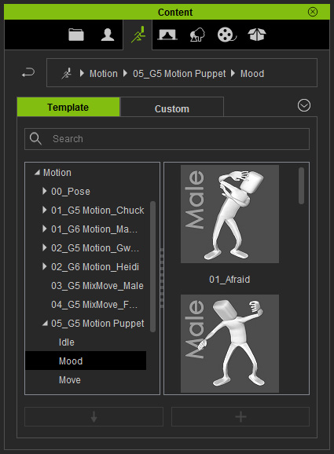Select the Move subfolder

(x=70, y=379)
